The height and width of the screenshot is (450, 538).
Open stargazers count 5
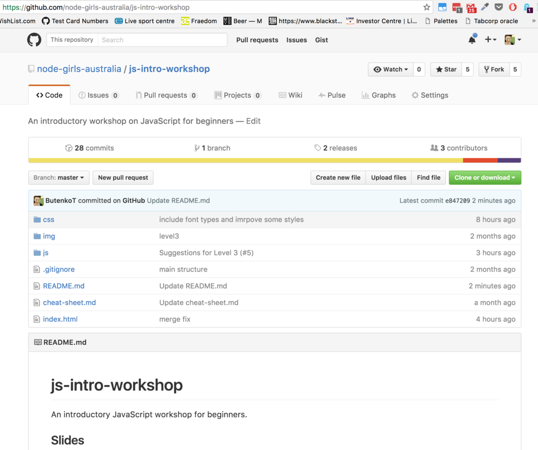point(467,69)
